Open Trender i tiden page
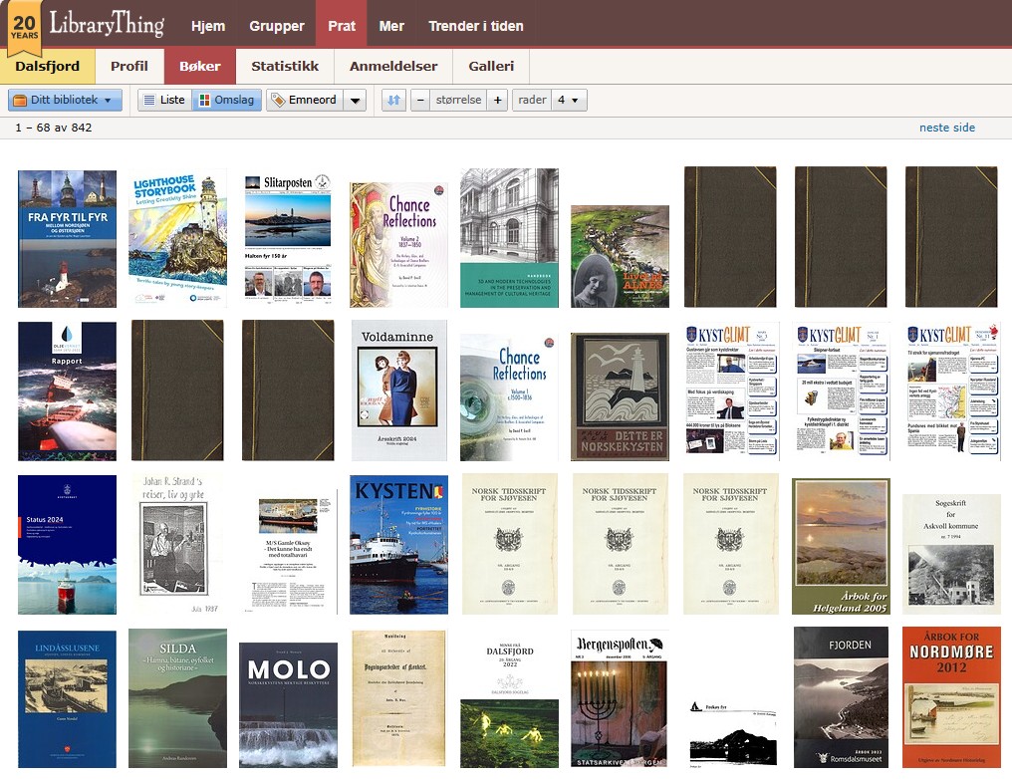The height and width of the screenshot is (779, 1012). point(475,26)
